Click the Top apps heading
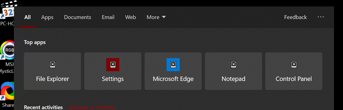The image size is (343, 110). [35, 42]
